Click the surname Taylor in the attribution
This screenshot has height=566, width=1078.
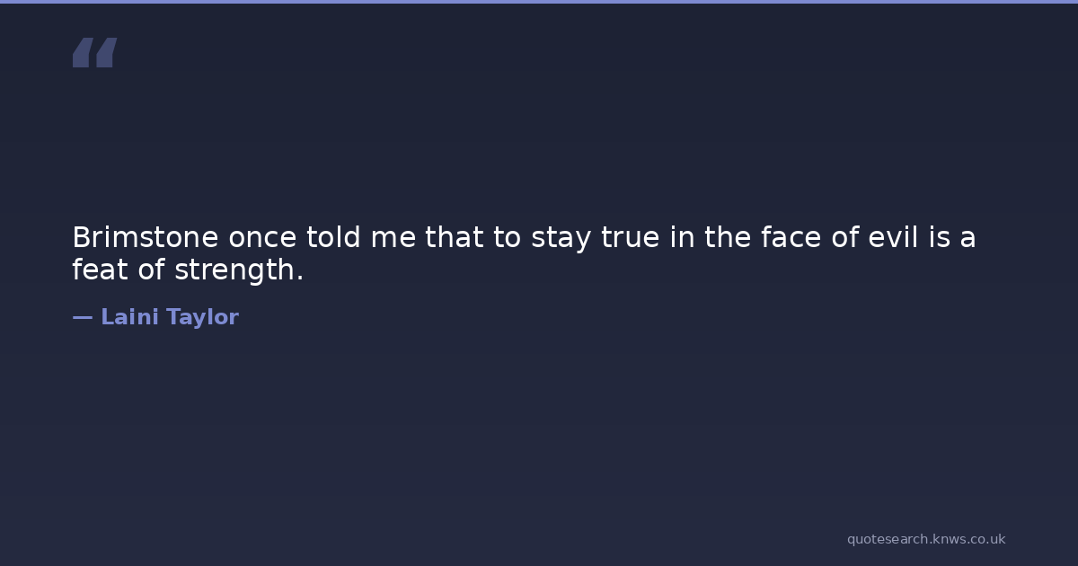coord(202,317)
